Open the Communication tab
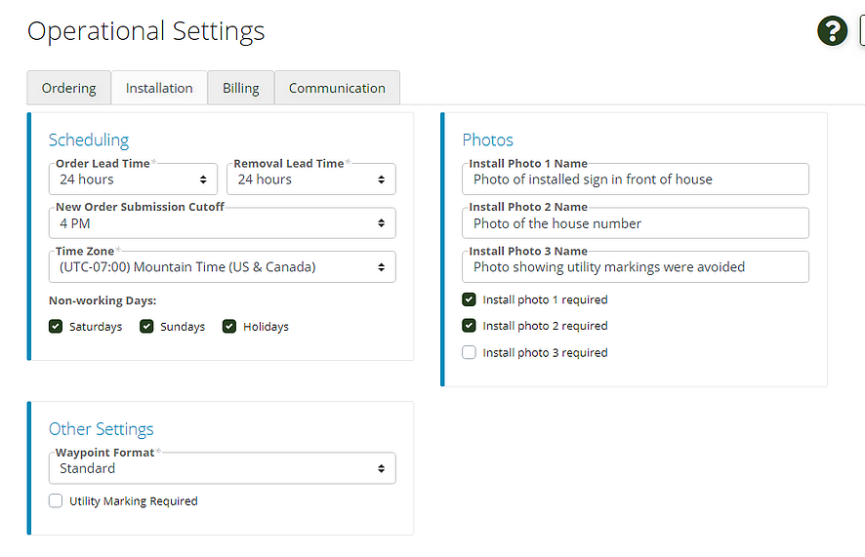 click(x=337, y=88)
